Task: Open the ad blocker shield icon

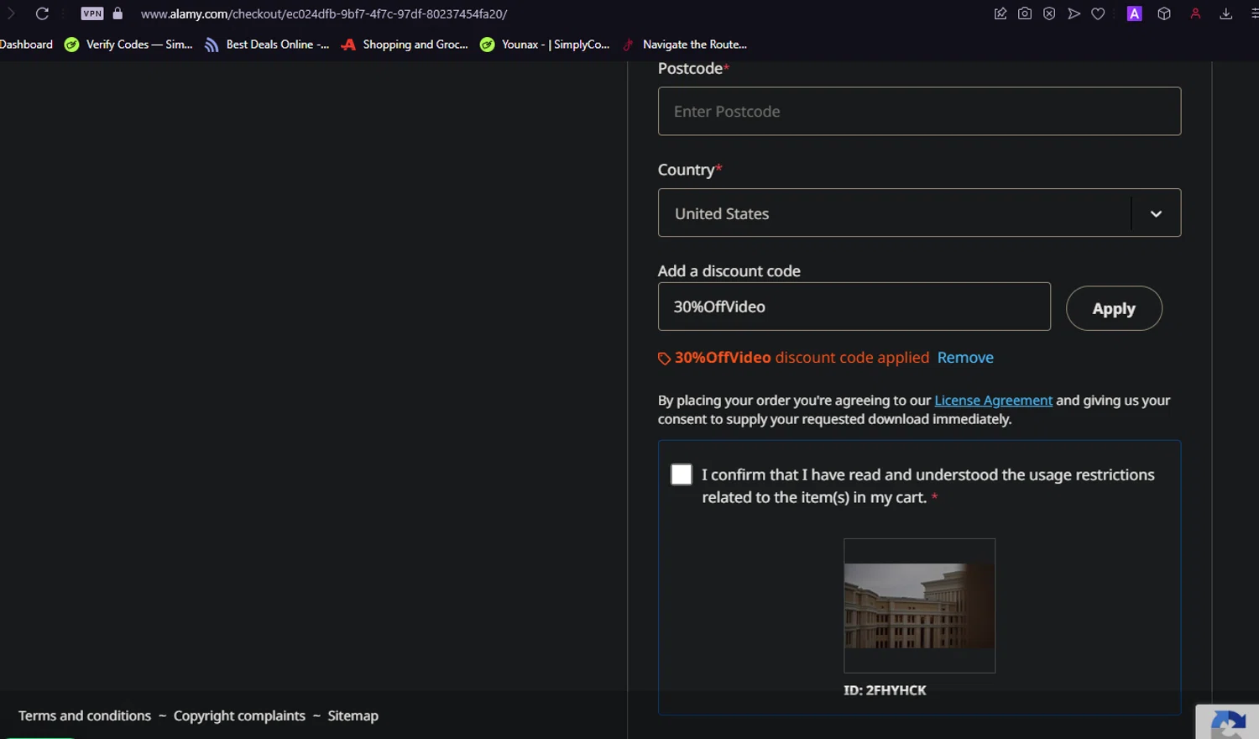Action: pos(1049,13)
